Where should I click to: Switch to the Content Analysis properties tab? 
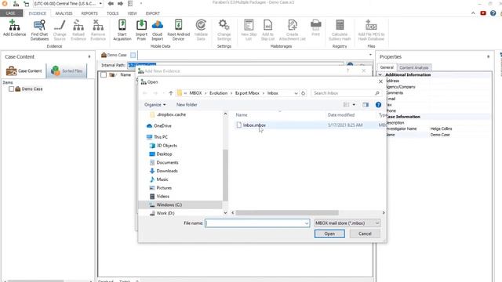click(413, 67)
